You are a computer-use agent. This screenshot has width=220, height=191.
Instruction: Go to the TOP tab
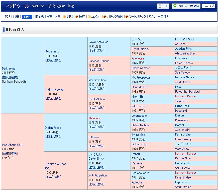[x=8, y=17]
